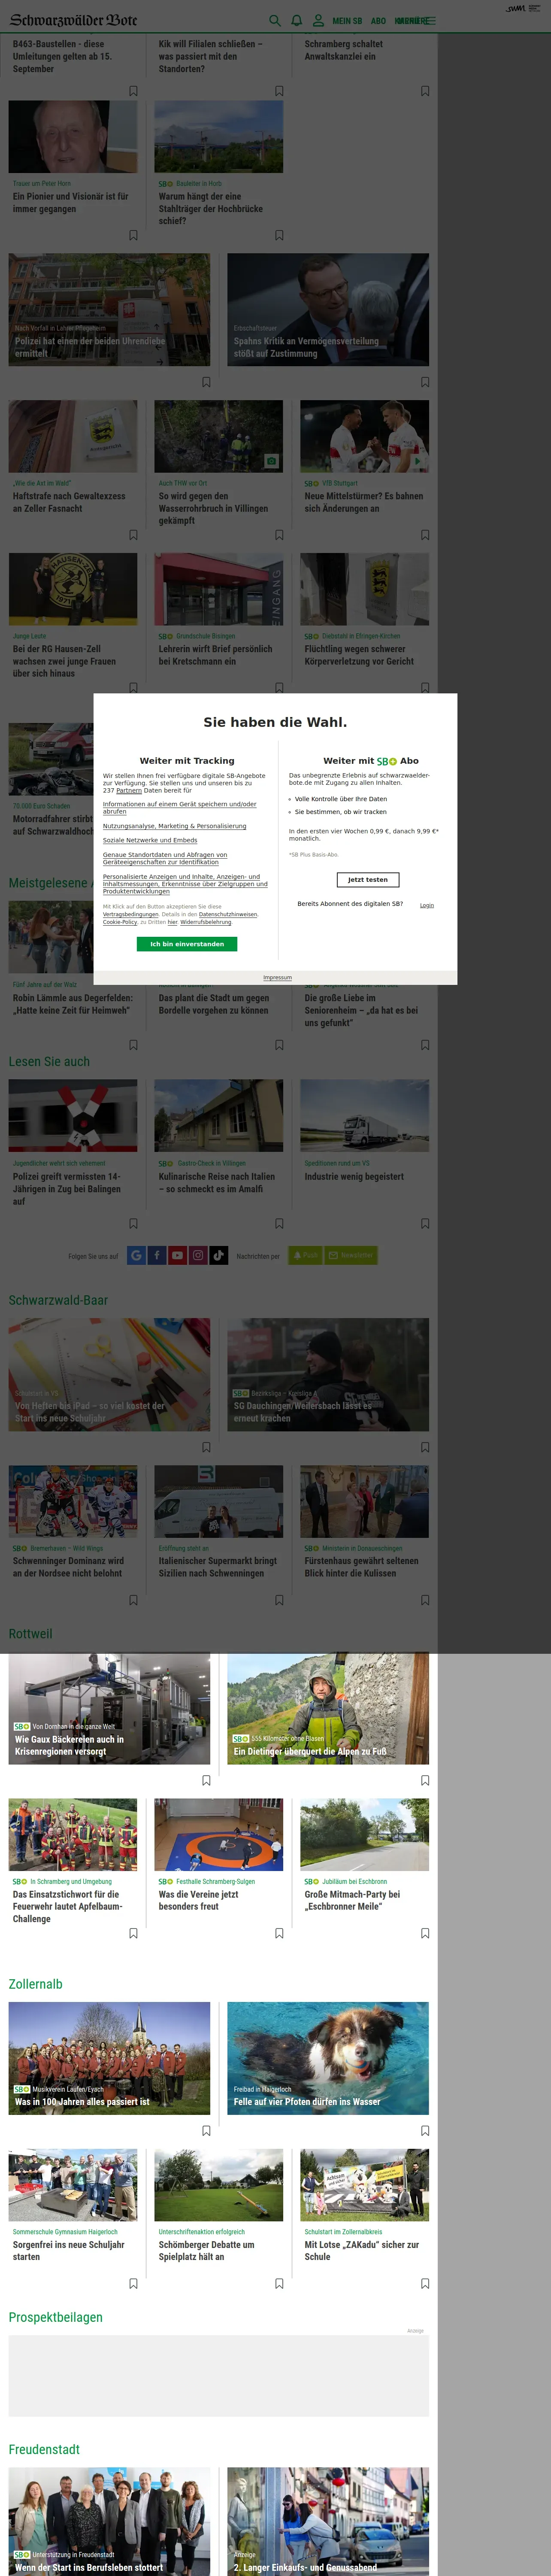Image resolution: width=551 pixels, height=2576 pixels.
Task: Open the YouTube follow icon
Action: point(177,1255)
